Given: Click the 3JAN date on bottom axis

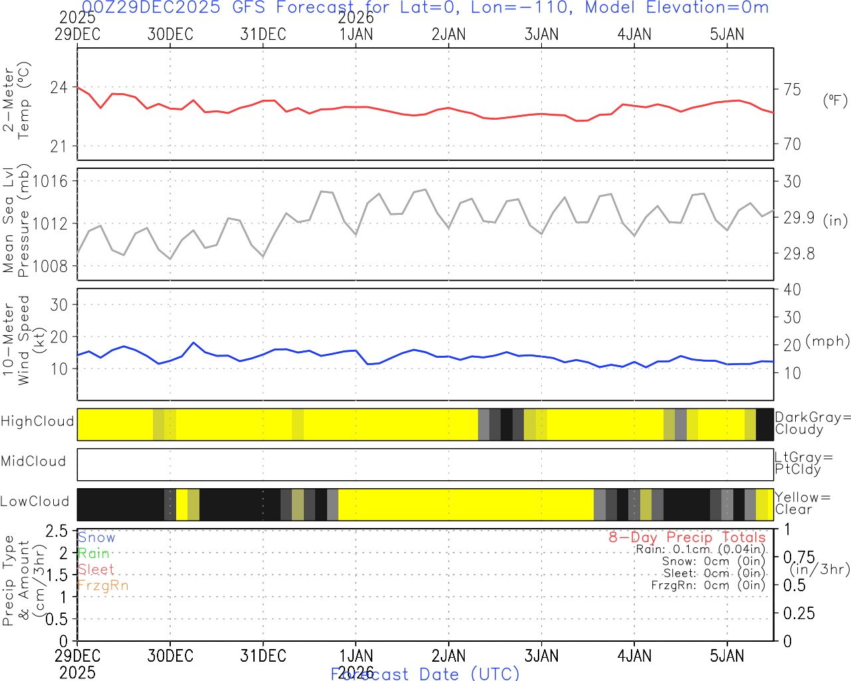Looking at the screenshot, I should [541, 656].
